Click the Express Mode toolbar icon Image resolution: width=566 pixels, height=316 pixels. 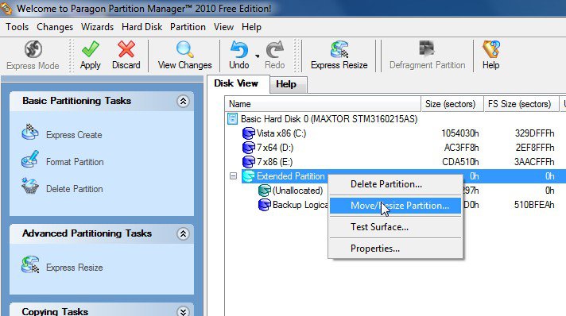click(x=33, y=49)
